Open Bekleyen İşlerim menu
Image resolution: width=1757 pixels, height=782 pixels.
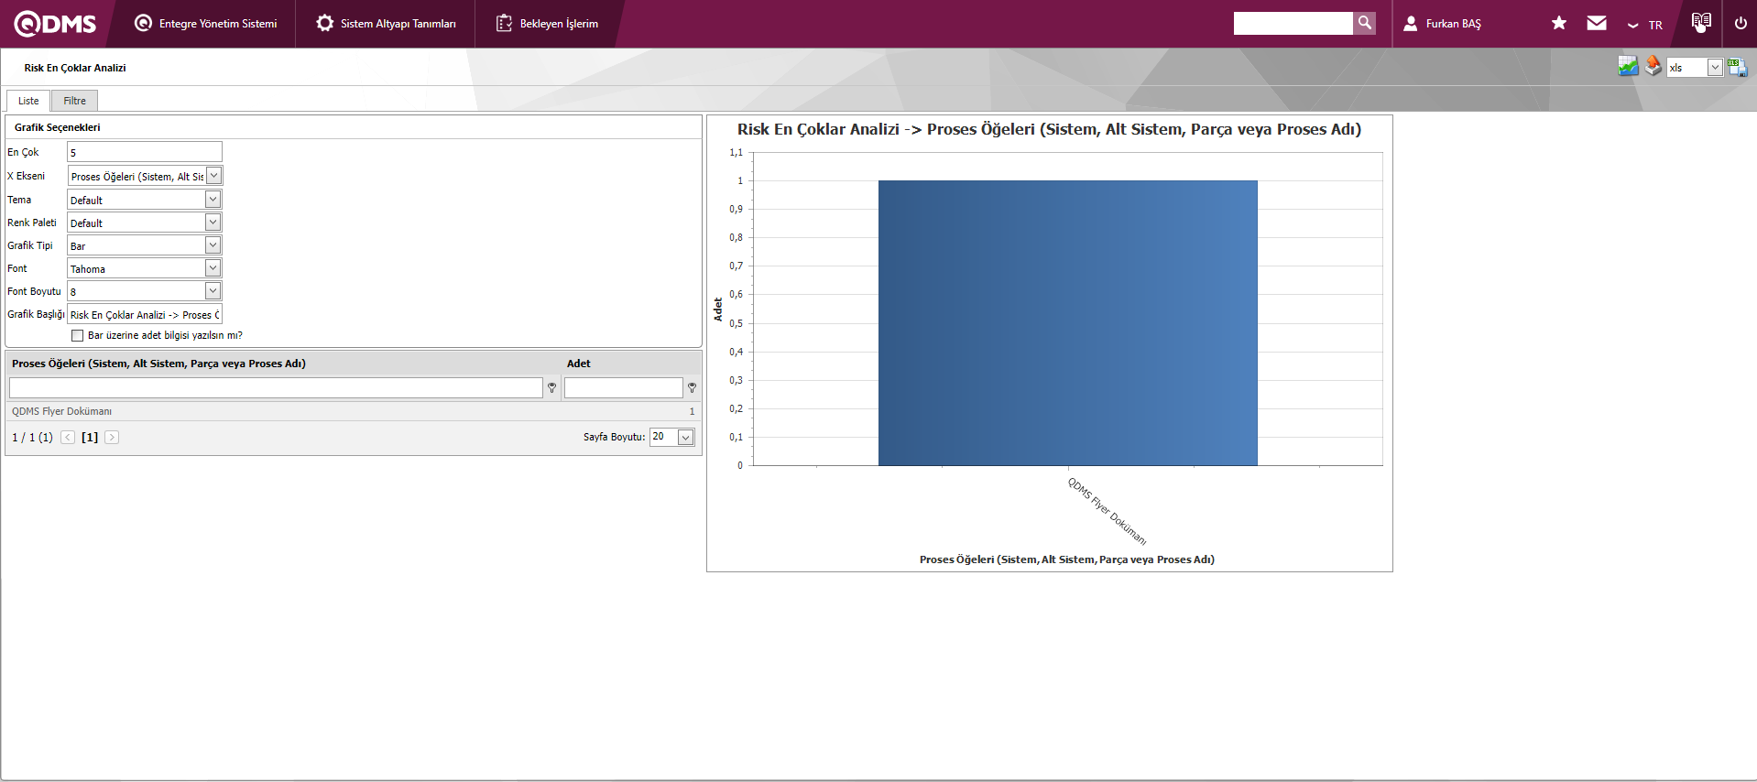(x=547, y=24)
